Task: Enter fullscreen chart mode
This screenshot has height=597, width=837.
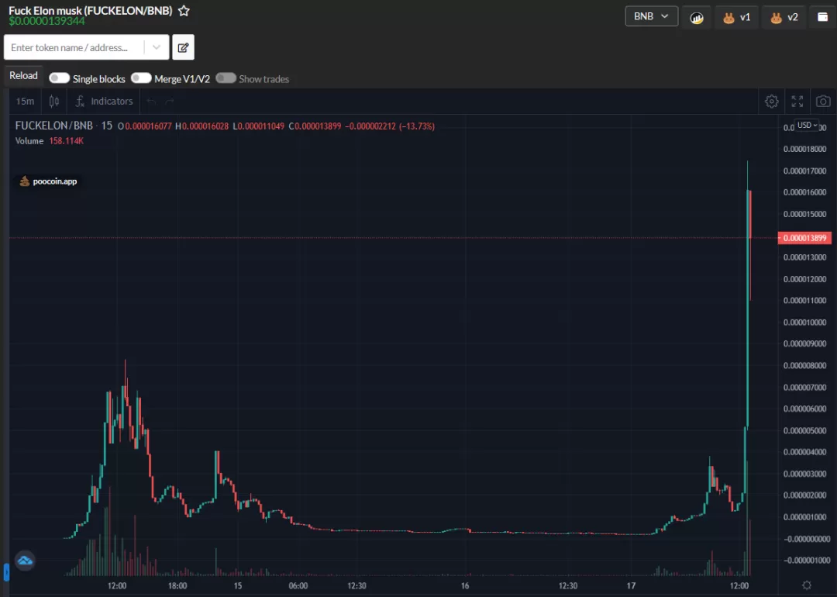Action: pyautogui.click(x=797, y=102)
